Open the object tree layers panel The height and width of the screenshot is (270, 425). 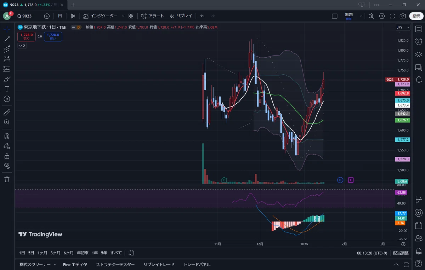tap(419, 54)
